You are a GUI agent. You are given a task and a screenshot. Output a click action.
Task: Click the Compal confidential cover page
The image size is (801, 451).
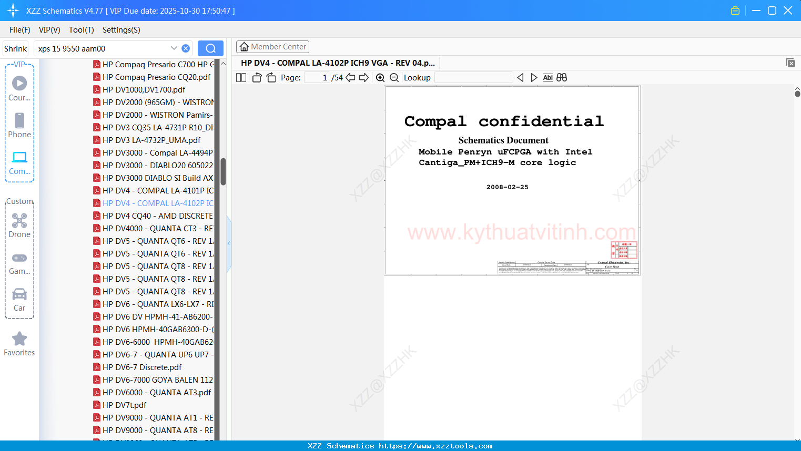click(512, 180)
